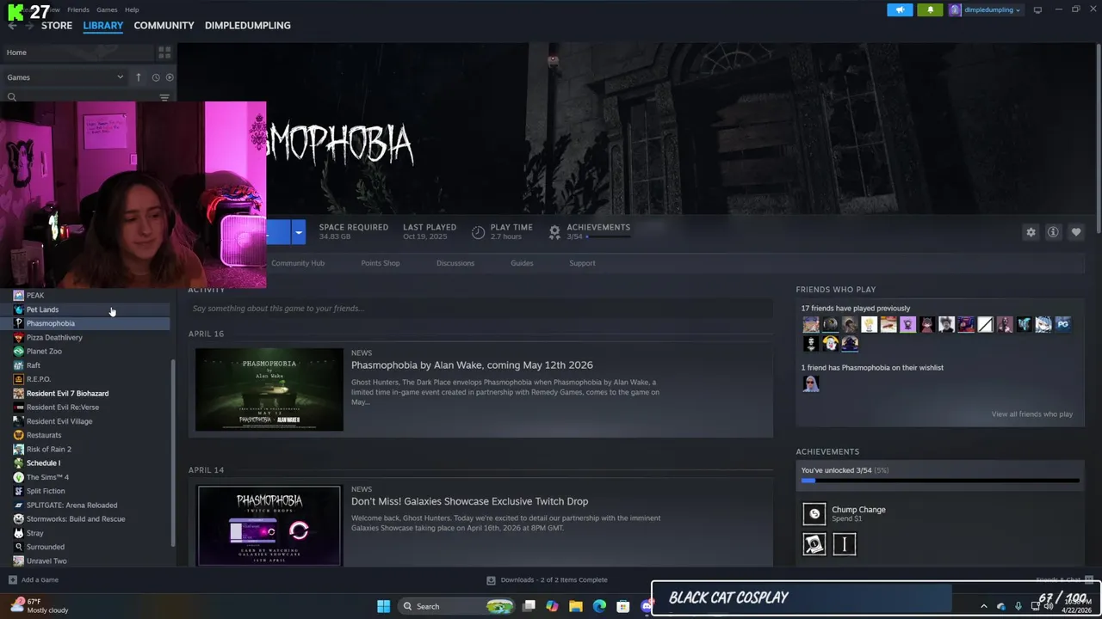Sort library with the up-arrow icon
Image resolution: width=1102 pixels, height=619 pixels.
138,77
